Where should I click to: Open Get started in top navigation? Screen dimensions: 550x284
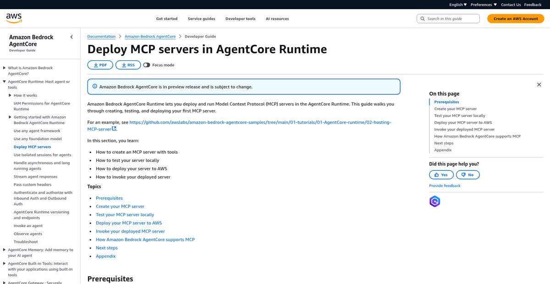pyautogui.click(x=167, y=19)
